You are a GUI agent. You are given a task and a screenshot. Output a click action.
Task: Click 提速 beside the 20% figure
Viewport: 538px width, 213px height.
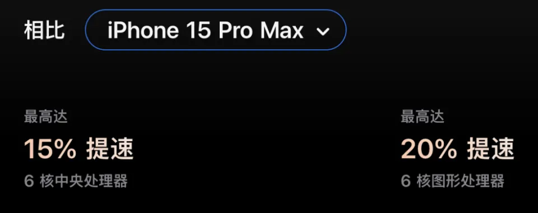coord(491,149)
